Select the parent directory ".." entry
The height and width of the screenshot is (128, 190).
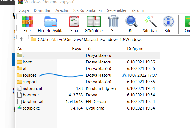point(24,55)
